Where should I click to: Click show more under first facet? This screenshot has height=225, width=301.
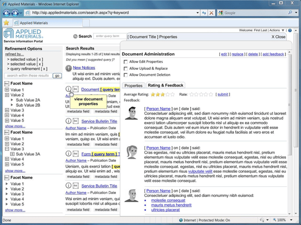pos(15,126)
